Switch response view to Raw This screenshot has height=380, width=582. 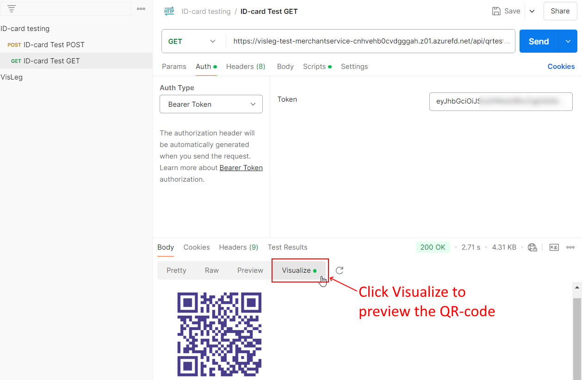coord(212,270)
